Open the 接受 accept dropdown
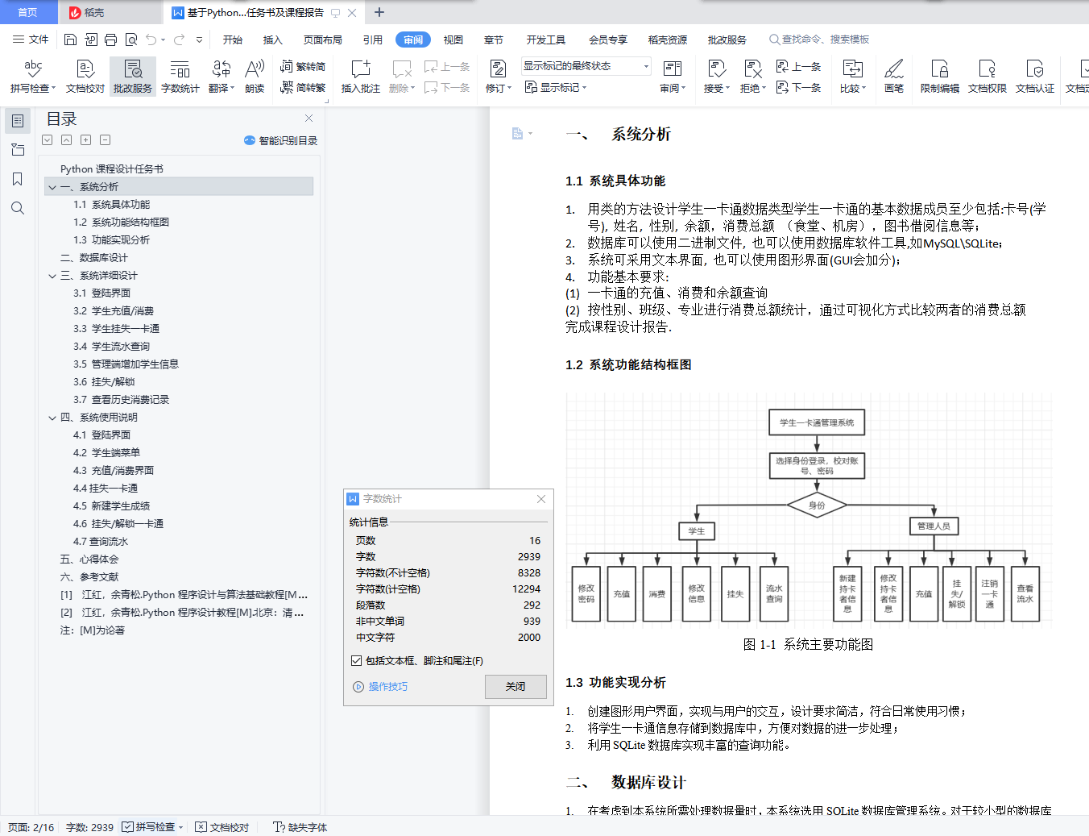Viewport: 1089px width, 836px height. pos(728,89)
